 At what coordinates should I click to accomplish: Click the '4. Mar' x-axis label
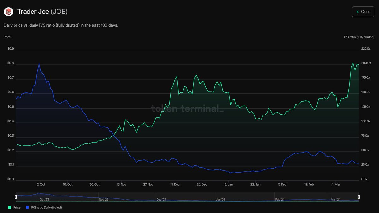tap(336, 184)
